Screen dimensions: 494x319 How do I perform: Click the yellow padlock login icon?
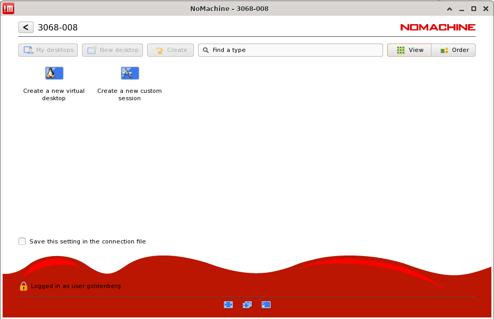[x=23, y=286]
